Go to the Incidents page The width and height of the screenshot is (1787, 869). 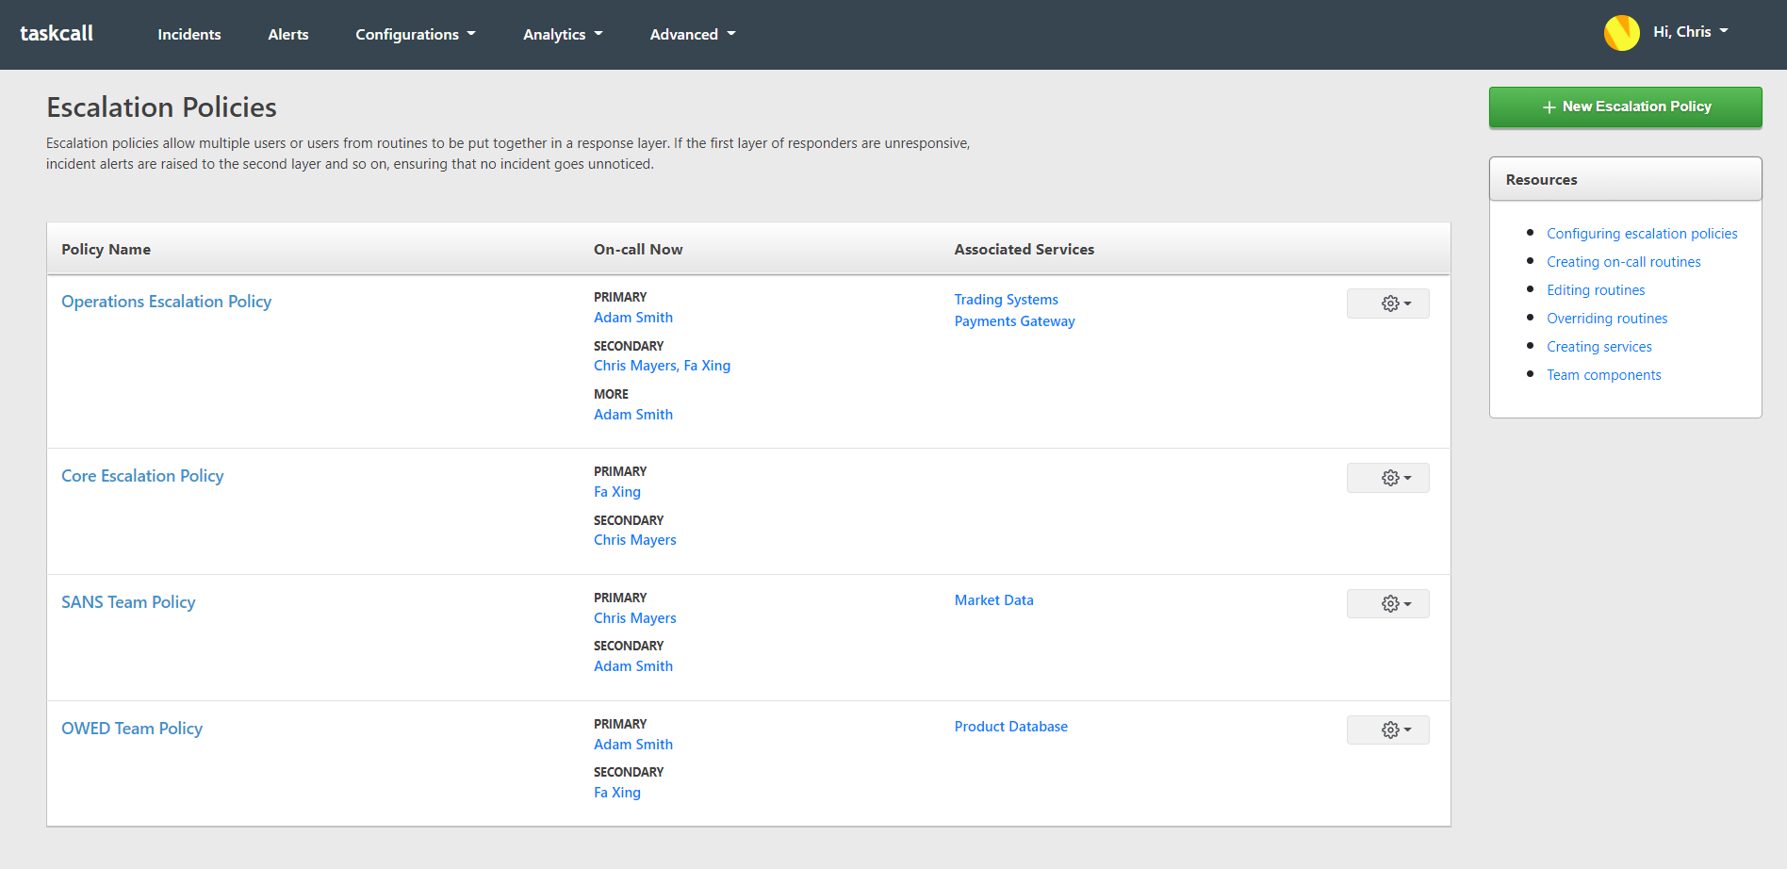pyautogui.click(x=189, y=35)
